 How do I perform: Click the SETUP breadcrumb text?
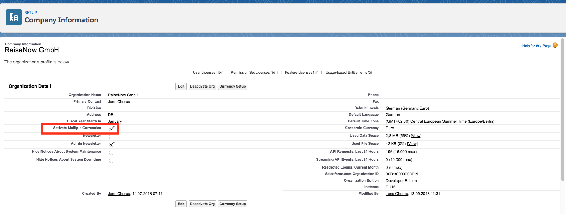tap(31, 13)
